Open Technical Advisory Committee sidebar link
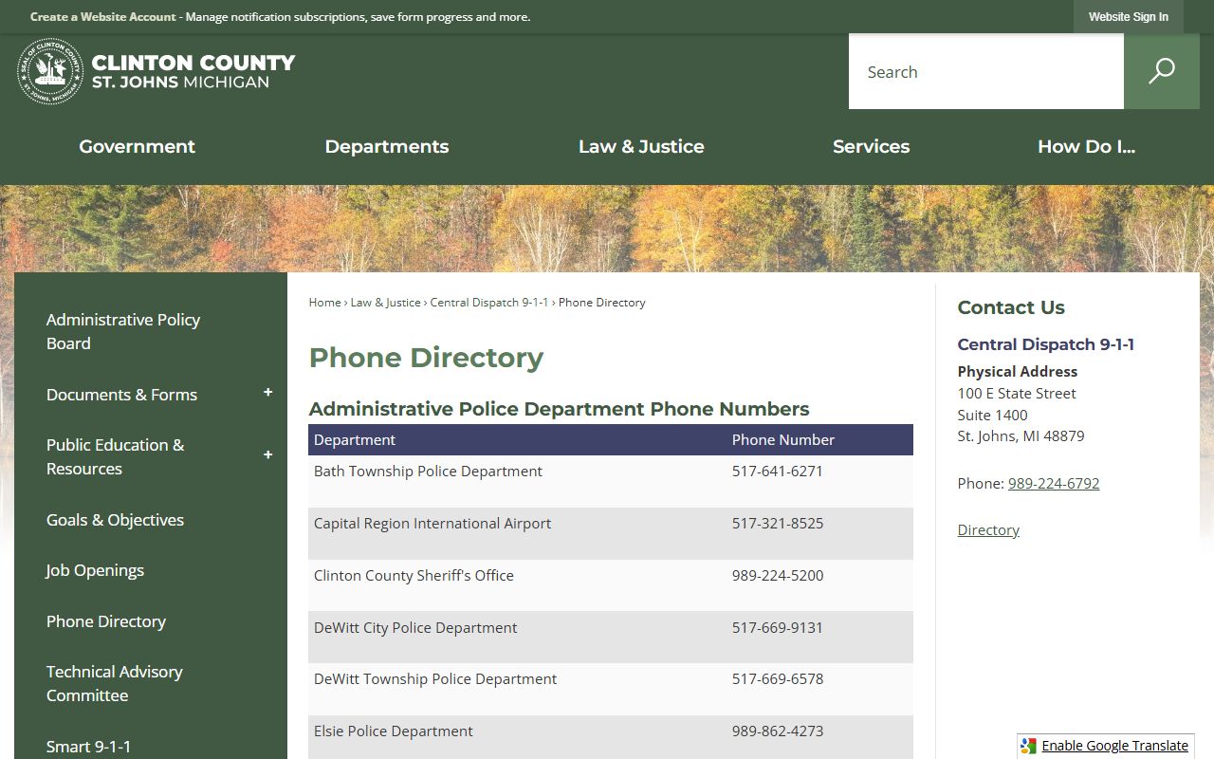The image size is (1214, 759). (115, 683)
